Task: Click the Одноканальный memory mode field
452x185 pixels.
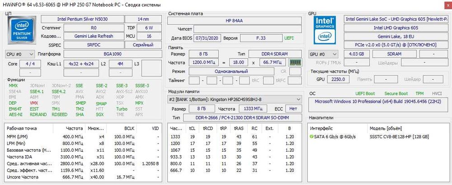Action: (x=231, y=71)
